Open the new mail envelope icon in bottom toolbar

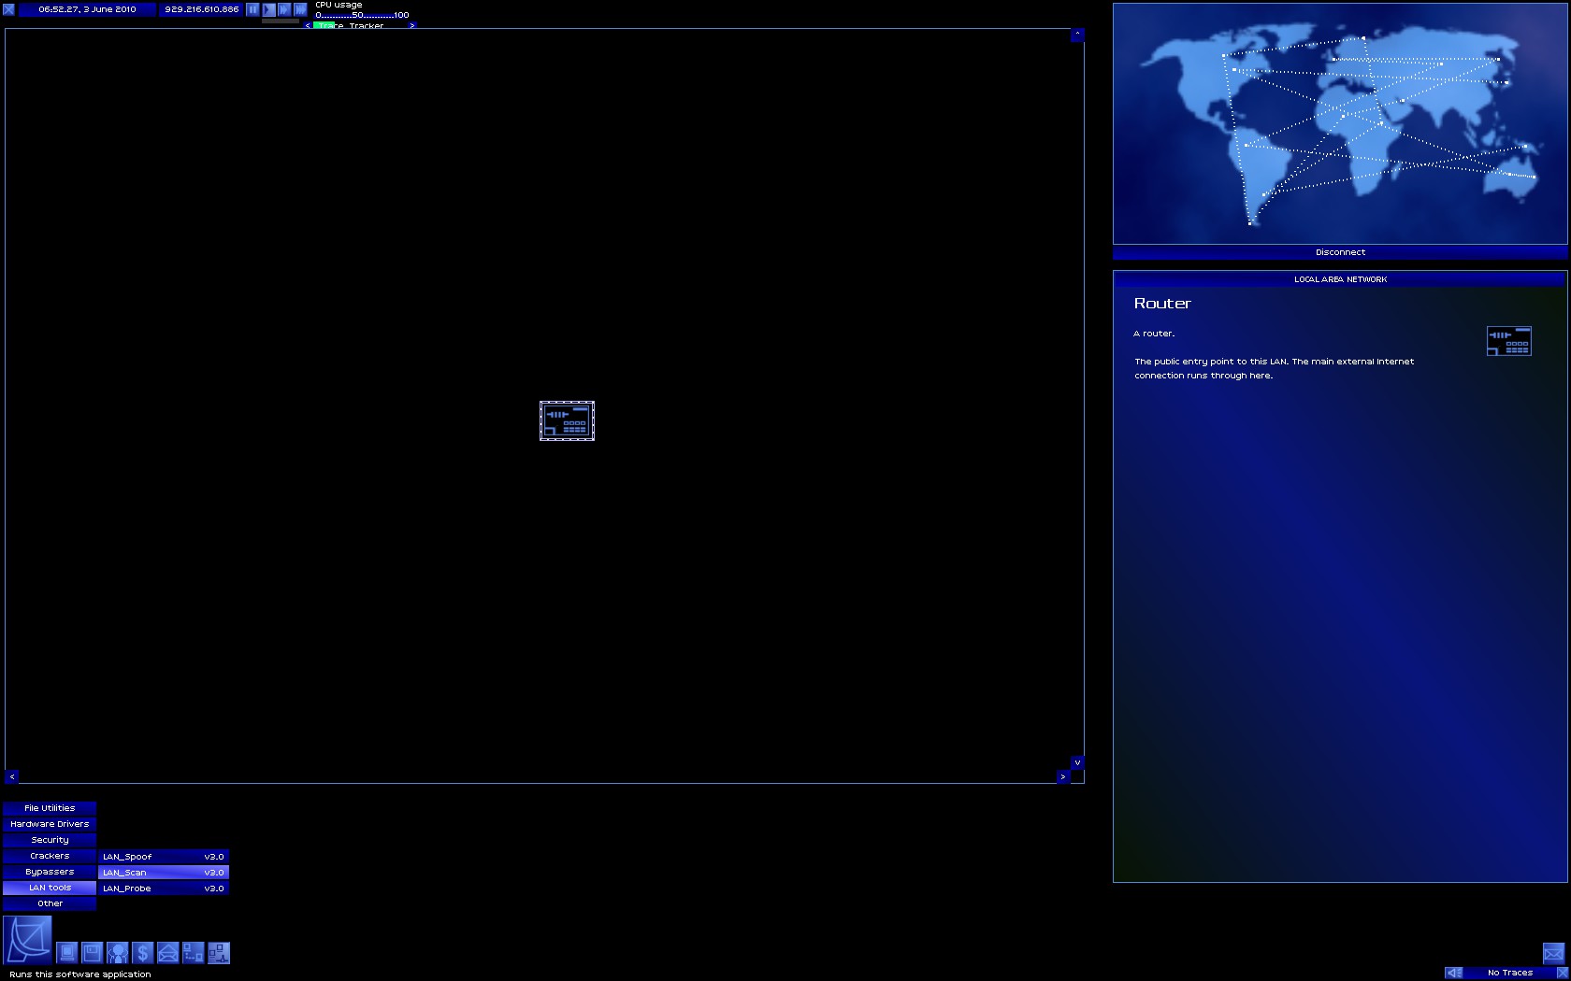pos(167,952)
